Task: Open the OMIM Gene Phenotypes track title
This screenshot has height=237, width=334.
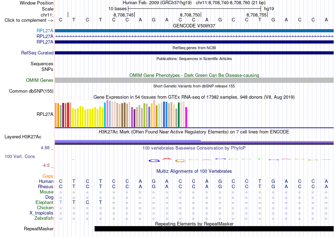Action: (194, 75)
